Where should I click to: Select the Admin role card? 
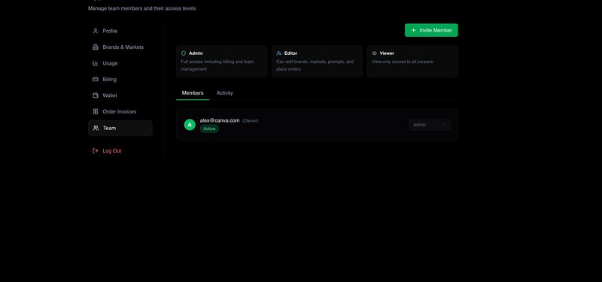click(221, 62)
